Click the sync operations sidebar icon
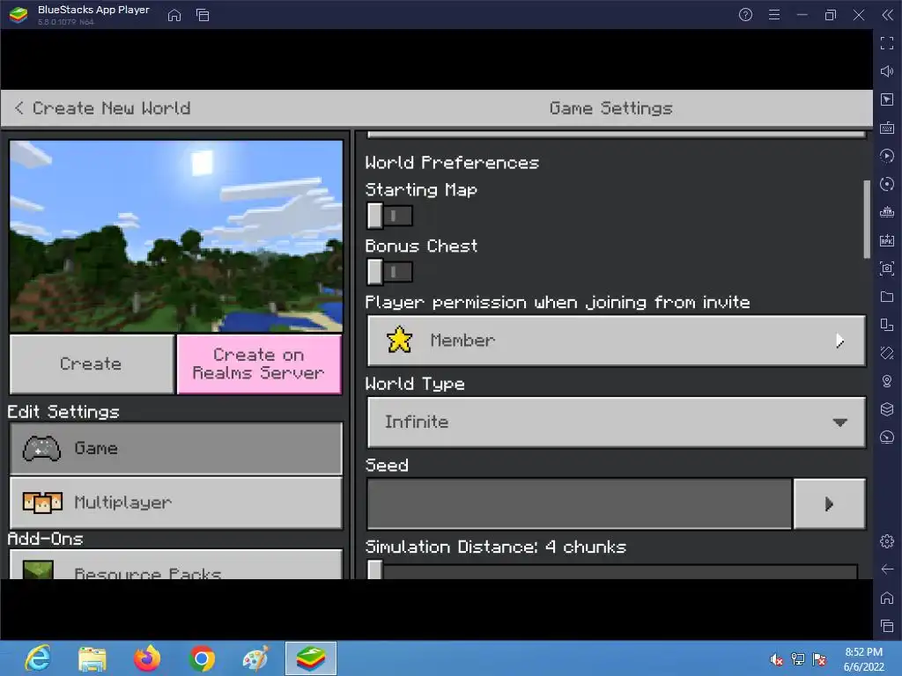This screenshot has height=676, width=902. (887, 184)
